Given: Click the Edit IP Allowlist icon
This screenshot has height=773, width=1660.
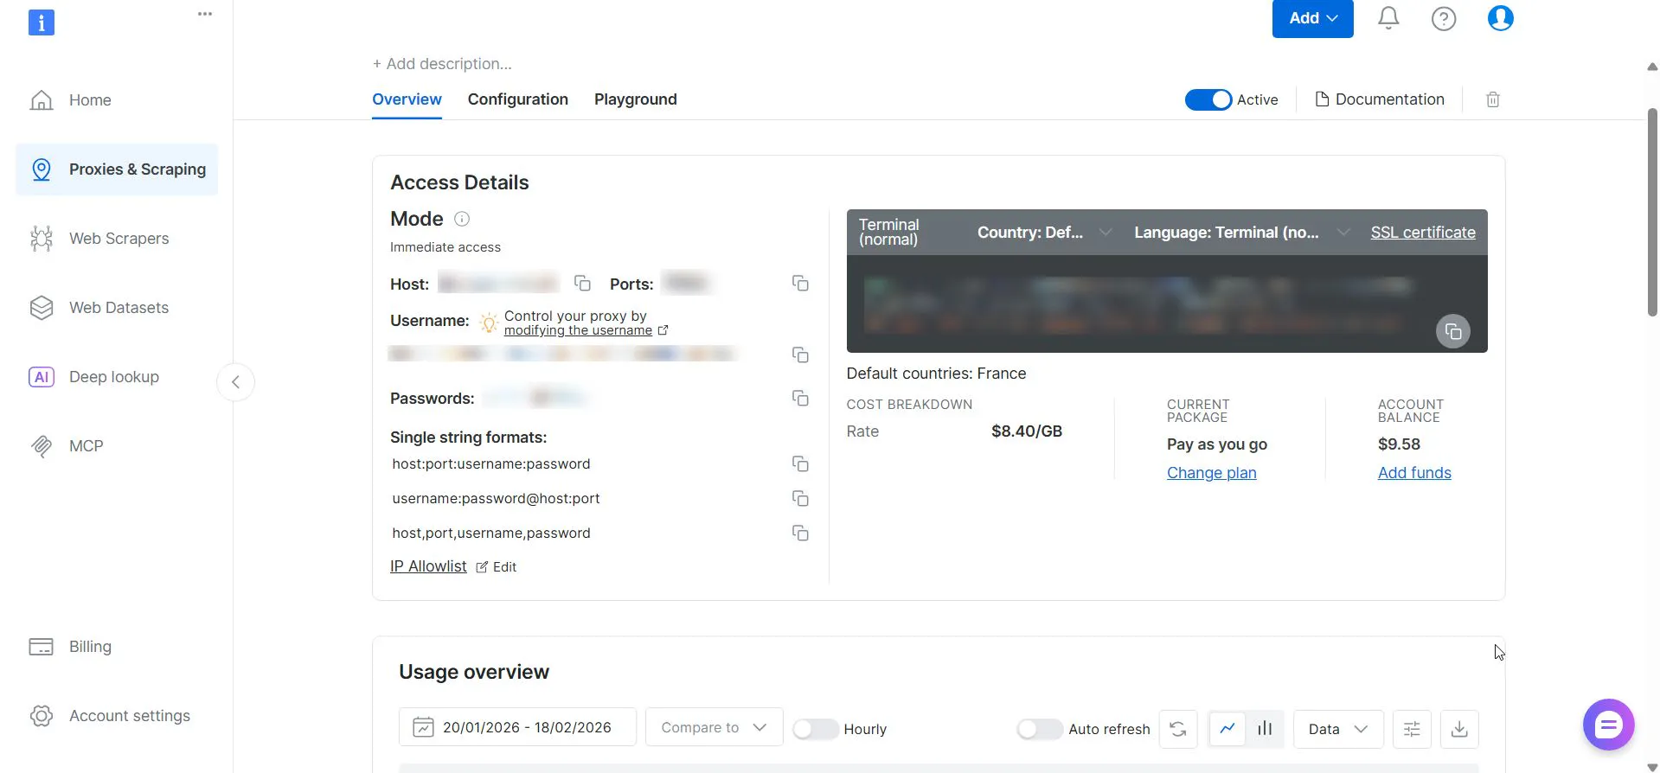Looking at the screenshot, I should pos(482,567).
